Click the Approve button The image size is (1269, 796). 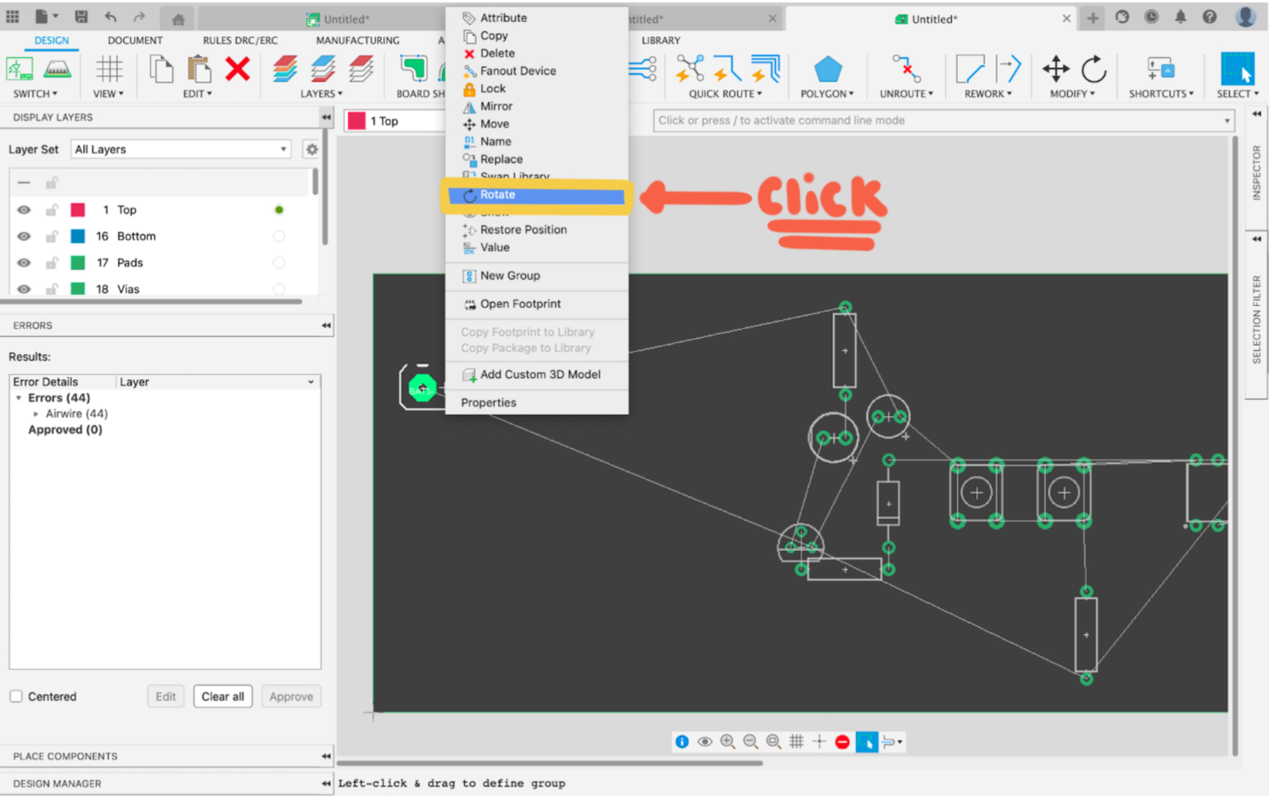click(292, 695)
